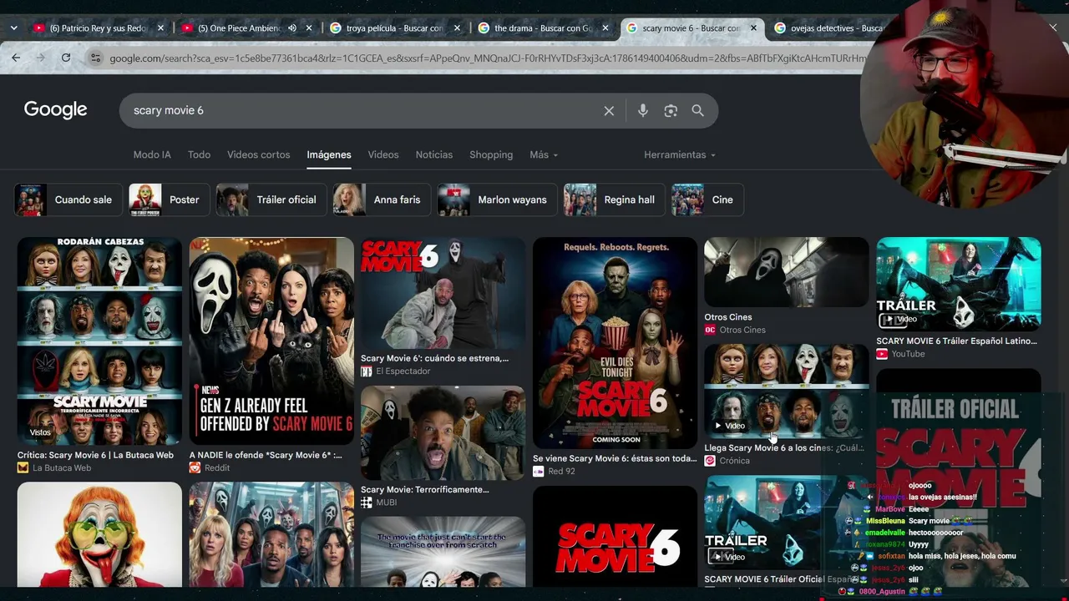
Task: View site information icon in address bar
Action: coord(95,58)
